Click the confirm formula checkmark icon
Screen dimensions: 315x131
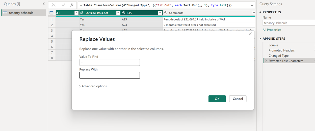[63, 5]
